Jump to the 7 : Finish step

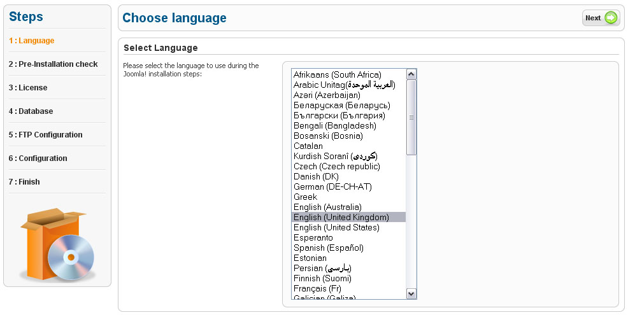24,182
